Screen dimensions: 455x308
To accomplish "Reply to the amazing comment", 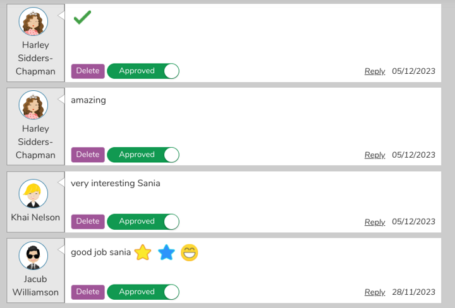I will click(375, 155).
